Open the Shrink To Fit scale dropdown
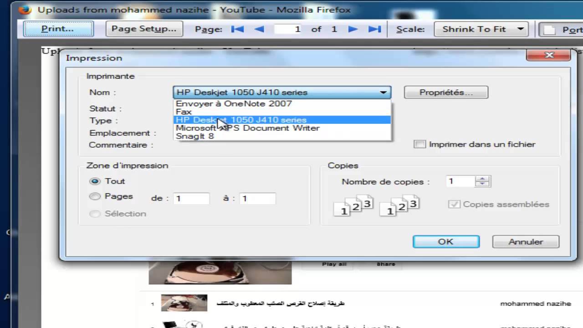Screen dimensions: 583x328 481,29
